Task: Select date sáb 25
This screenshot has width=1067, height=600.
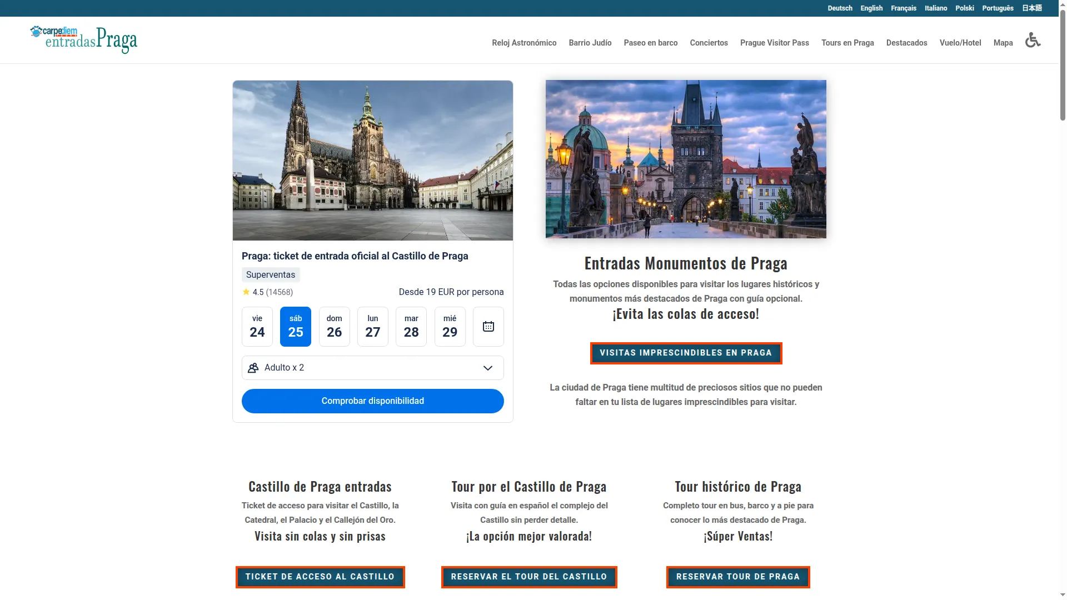Action: coord(296,327)
